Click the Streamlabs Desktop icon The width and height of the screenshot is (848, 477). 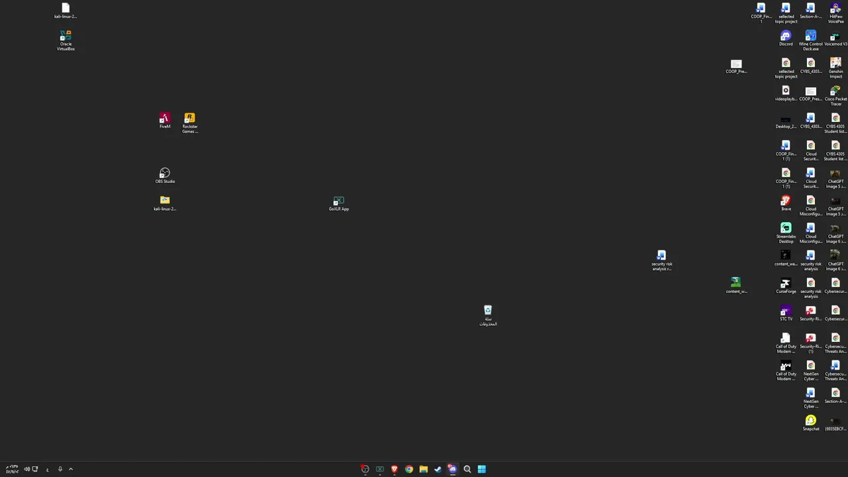point(786,233)
